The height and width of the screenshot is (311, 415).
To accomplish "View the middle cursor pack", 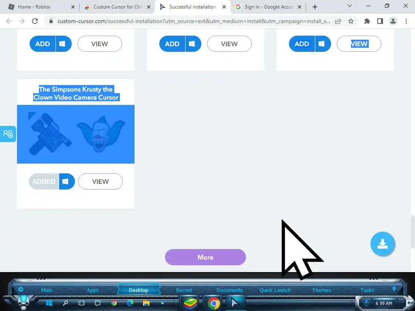I will [x=229, y=44].
